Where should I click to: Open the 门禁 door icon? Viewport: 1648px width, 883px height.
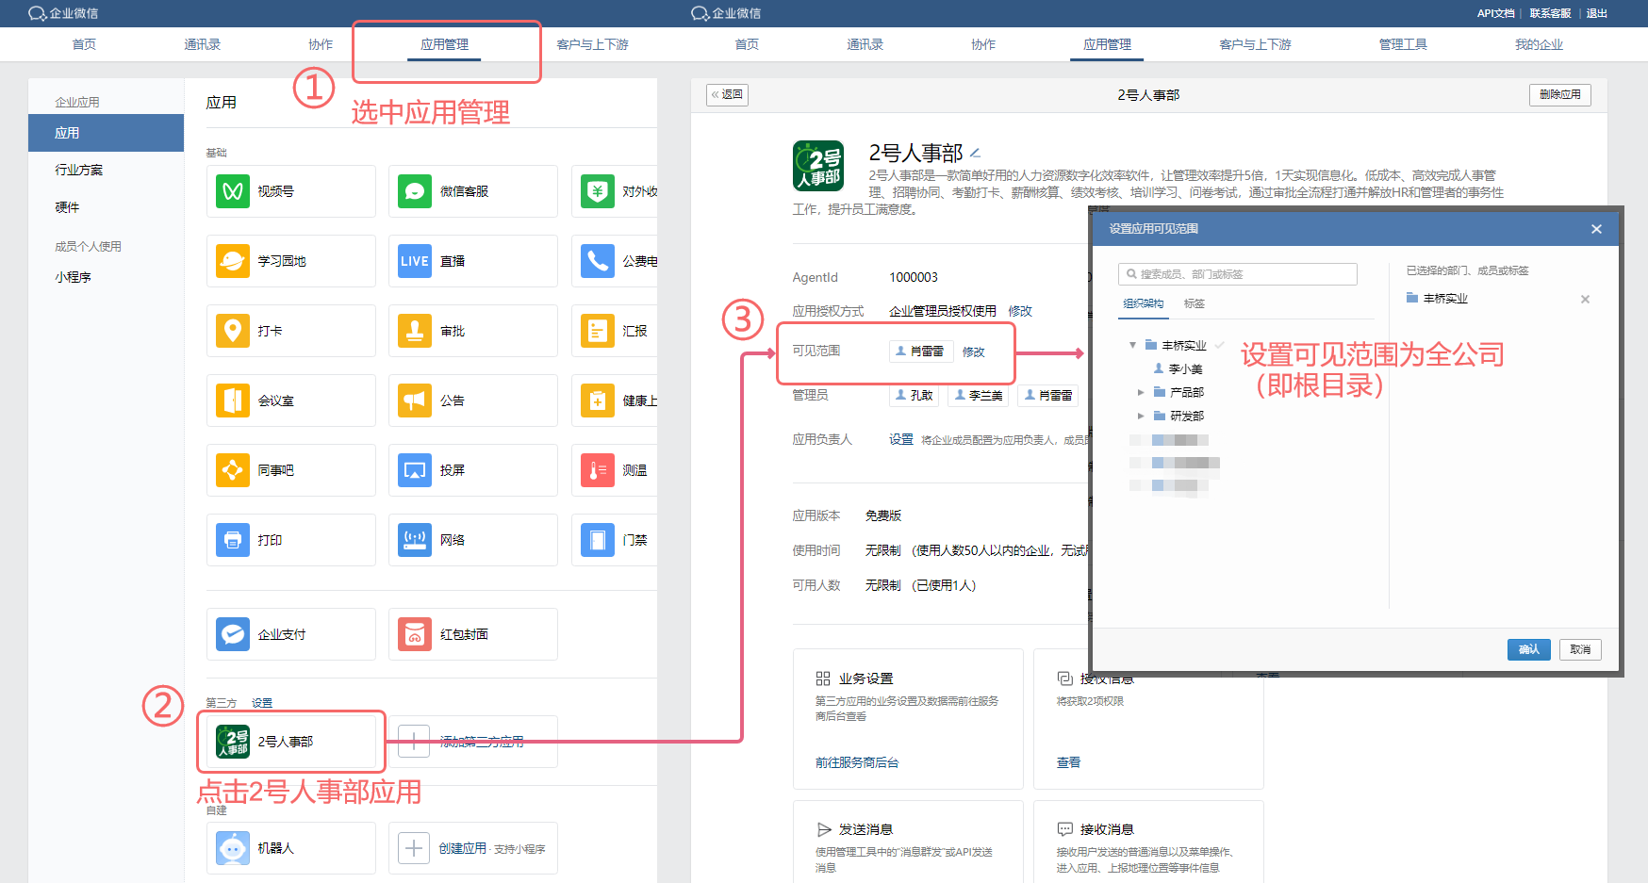(598, 540)
